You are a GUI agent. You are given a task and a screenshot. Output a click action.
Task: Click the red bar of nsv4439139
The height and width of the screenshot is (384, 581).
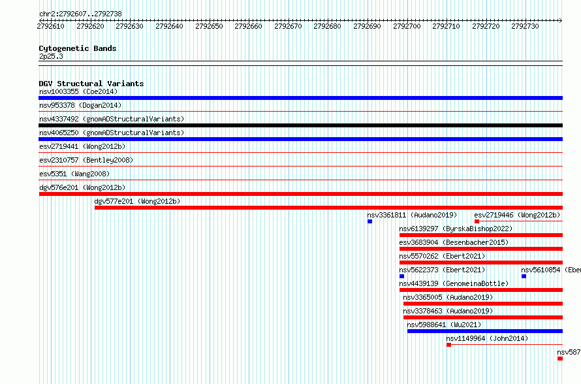481,290
